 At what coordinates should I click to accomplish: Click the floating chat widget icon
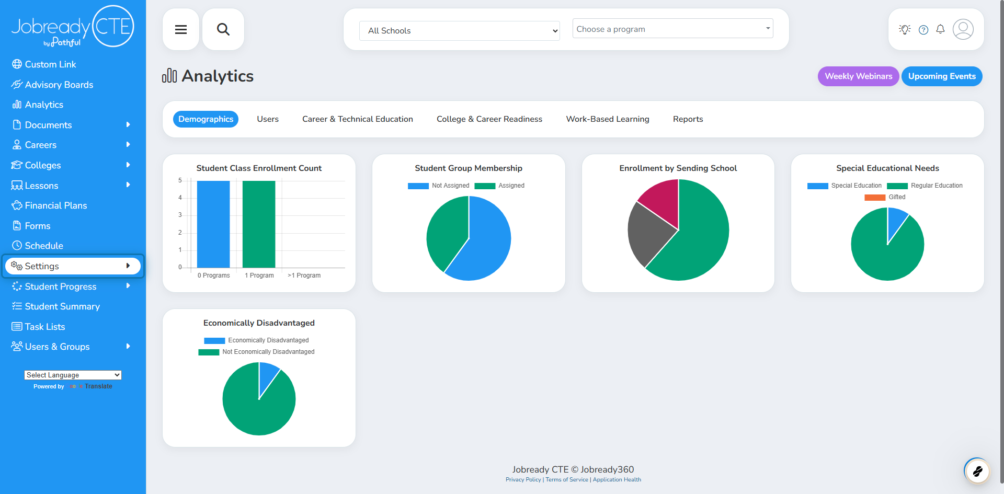(x=977, y=472)
